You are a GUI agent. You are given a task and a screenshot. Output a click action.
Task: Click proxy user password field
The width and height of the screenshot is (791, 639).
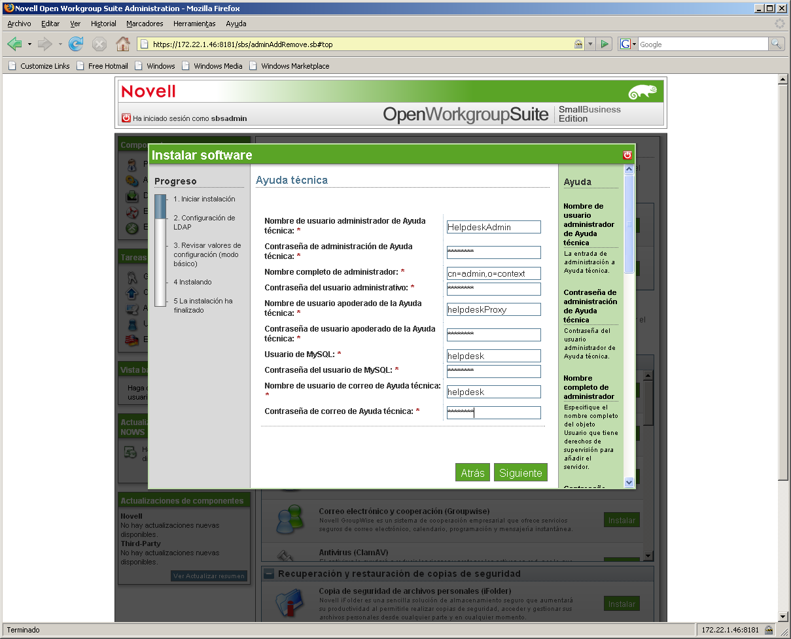[493, 335]
